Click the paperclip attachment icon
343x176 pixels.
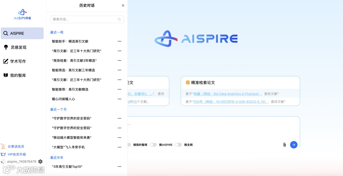click(284, 145)
